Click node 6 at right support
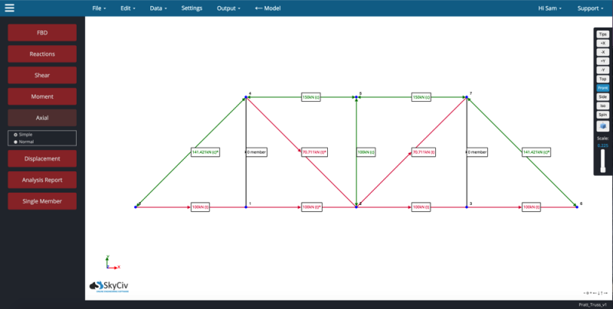Image resolution: width=613 pixels, height=309 pixels. click(577, 207)
